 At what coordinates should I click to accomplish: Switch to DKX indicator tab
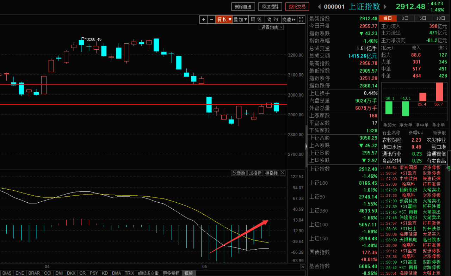pyautogui.click(x=71, y=273)
